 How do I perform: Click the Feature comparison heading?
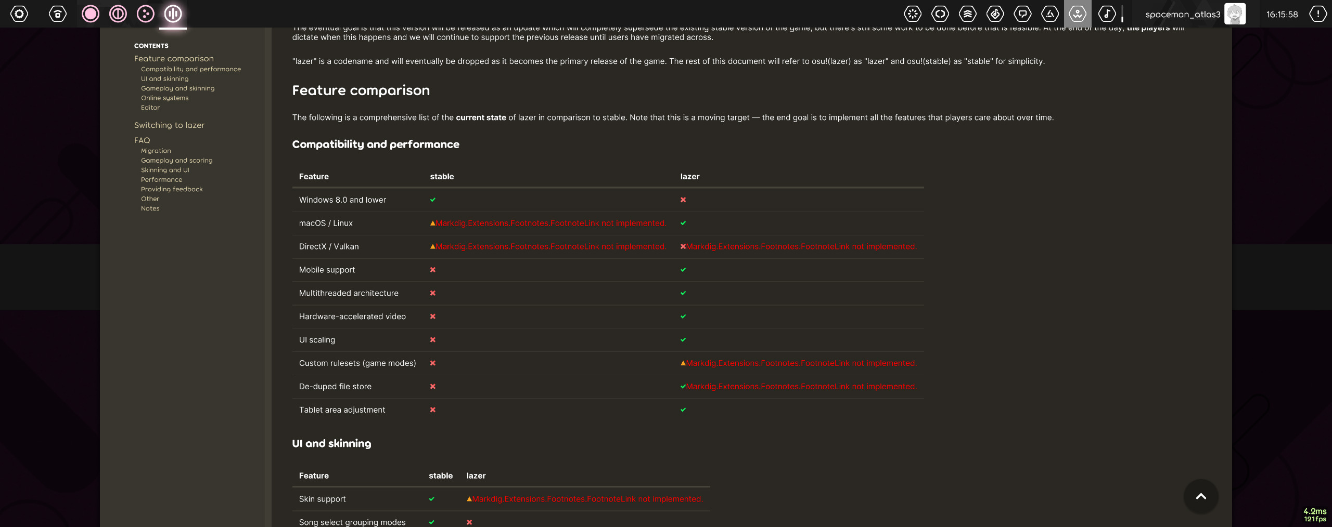(361, 90)
